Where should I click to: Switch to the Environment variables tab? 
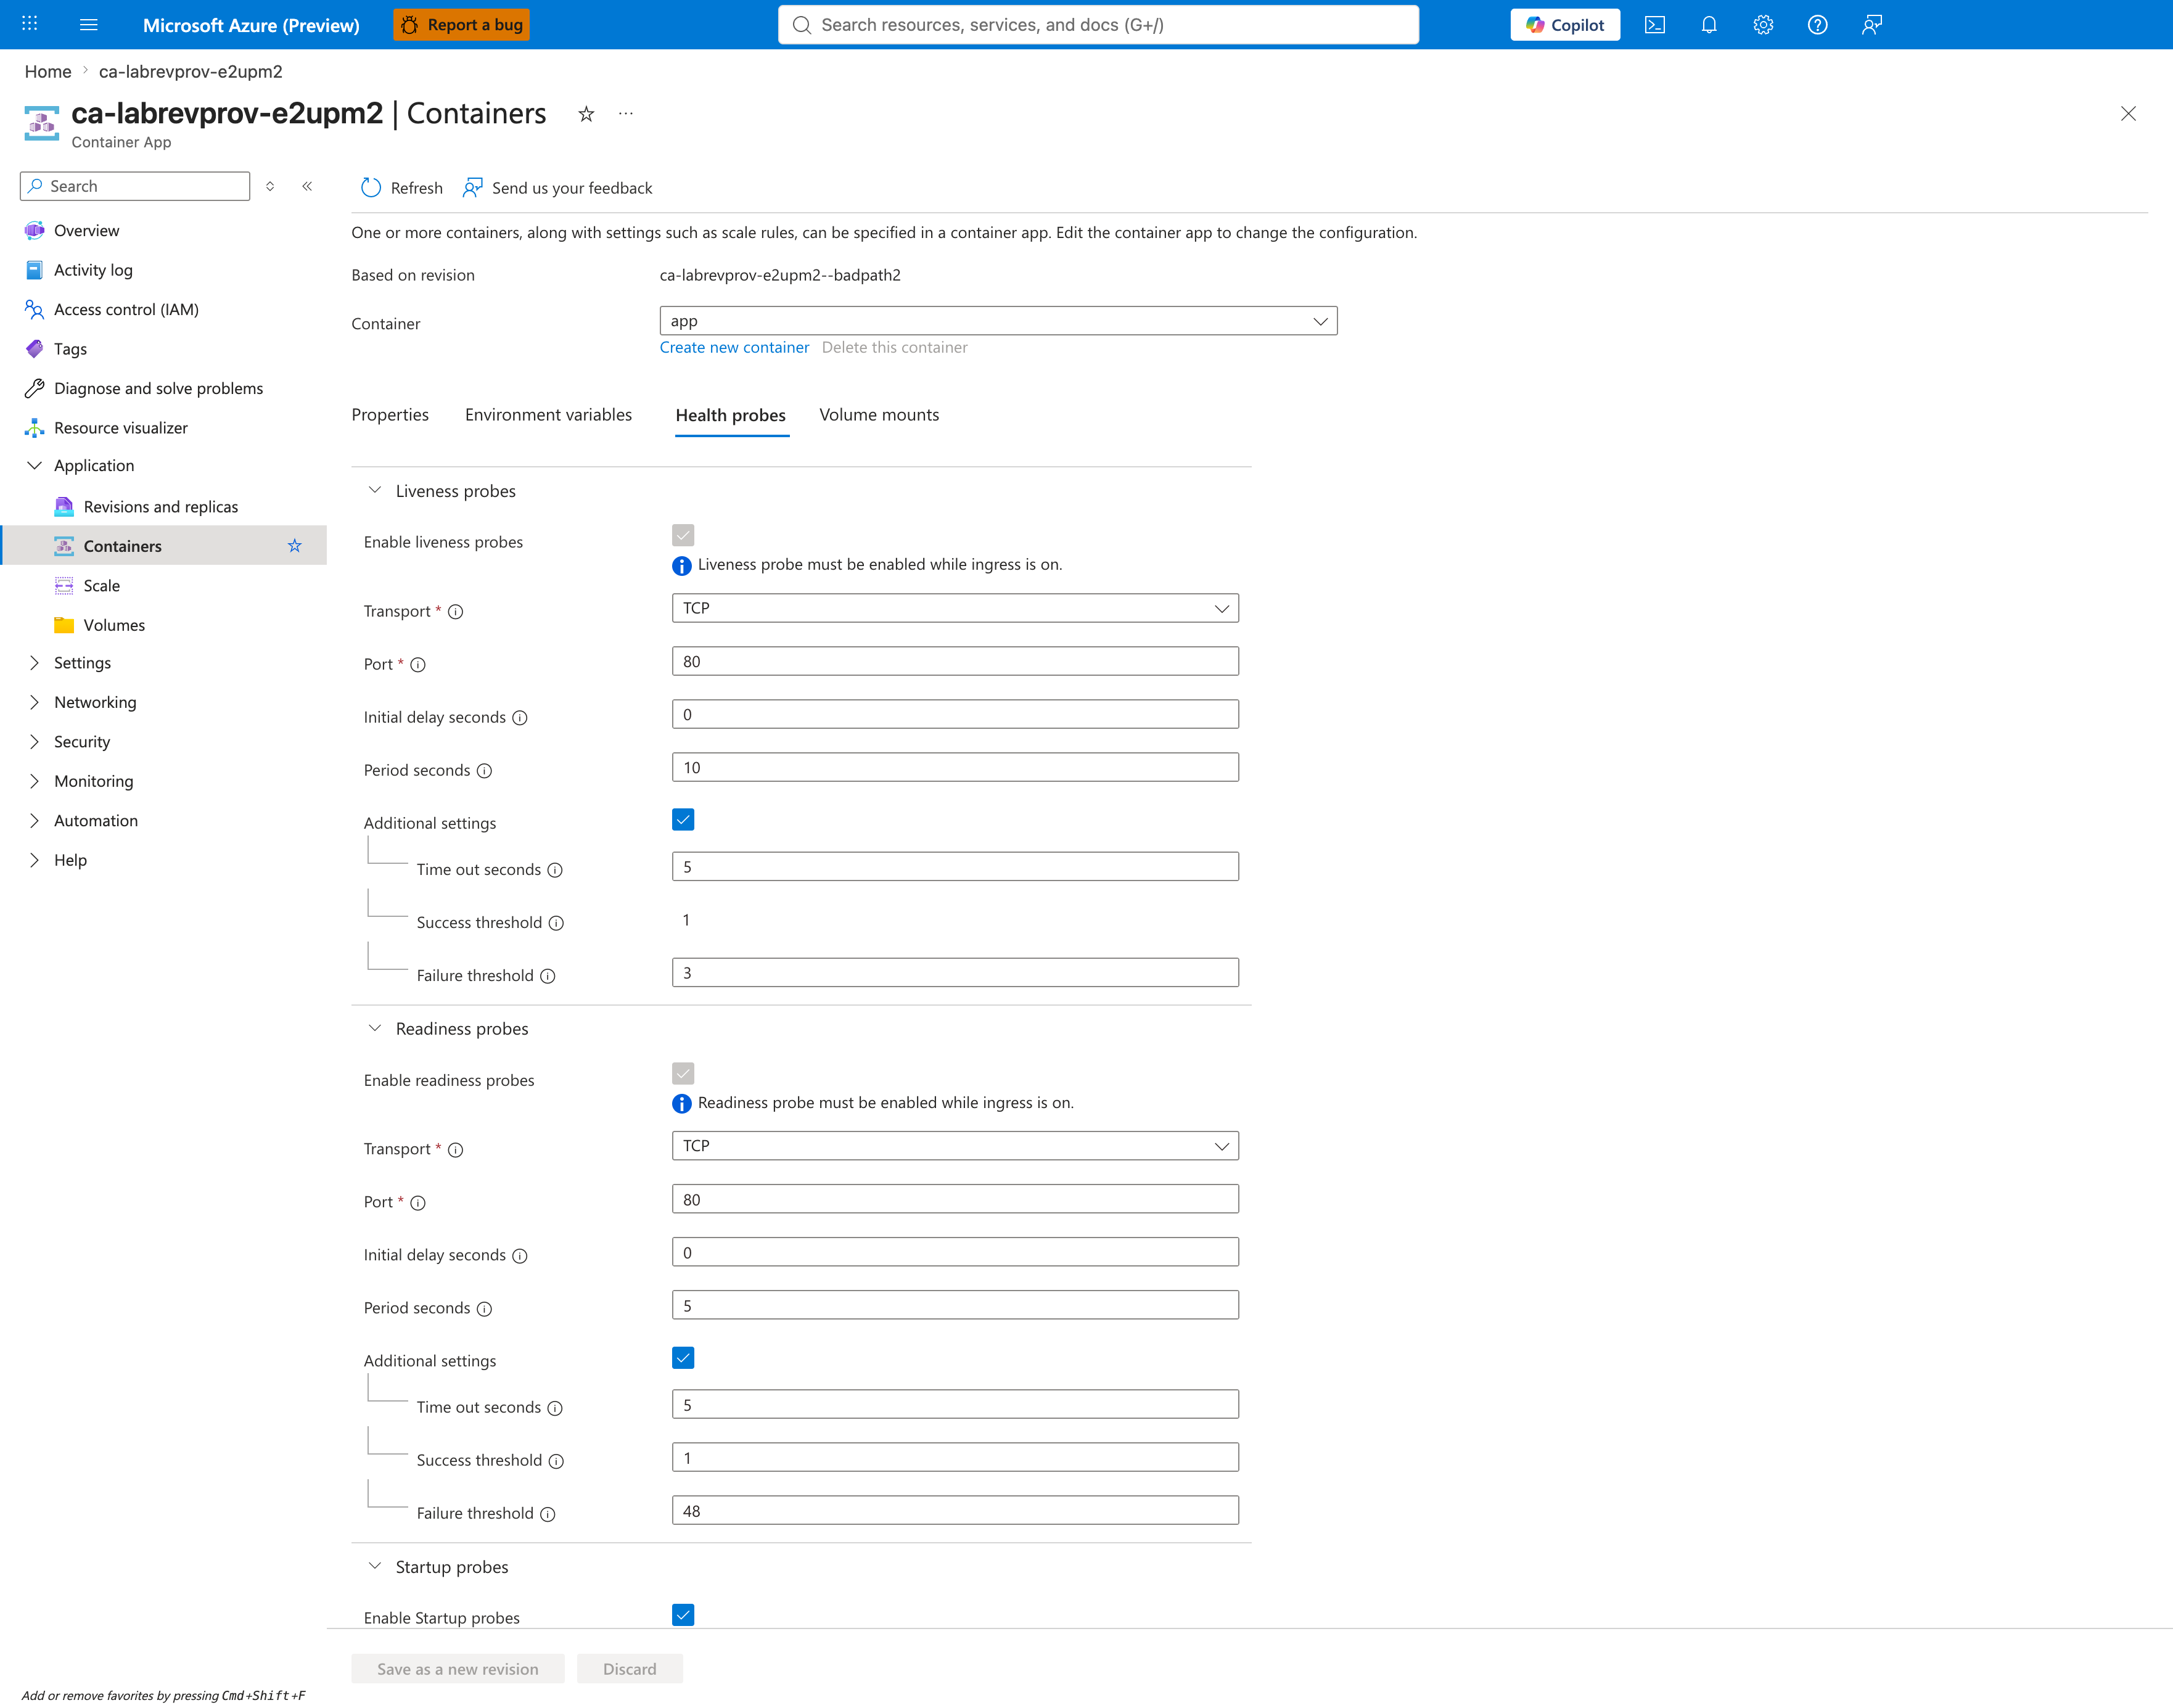(548, 415)
